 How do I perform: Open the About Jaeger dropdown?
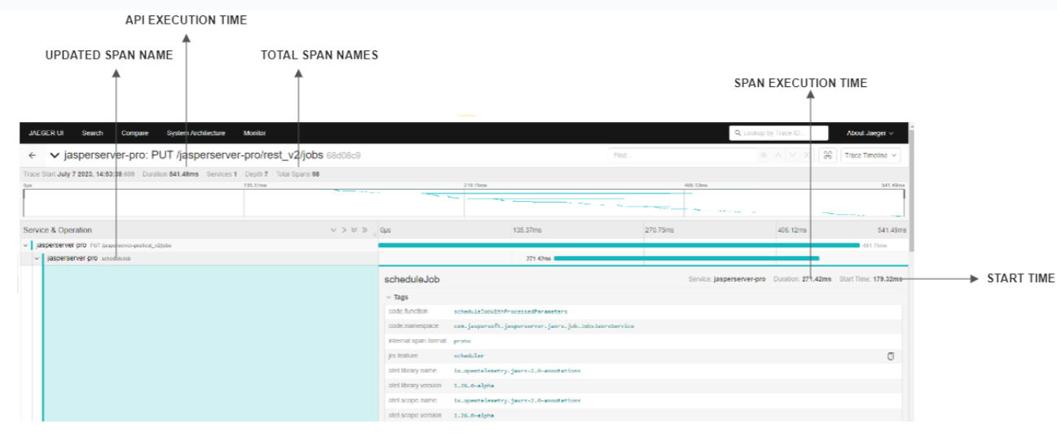point(870,133)
